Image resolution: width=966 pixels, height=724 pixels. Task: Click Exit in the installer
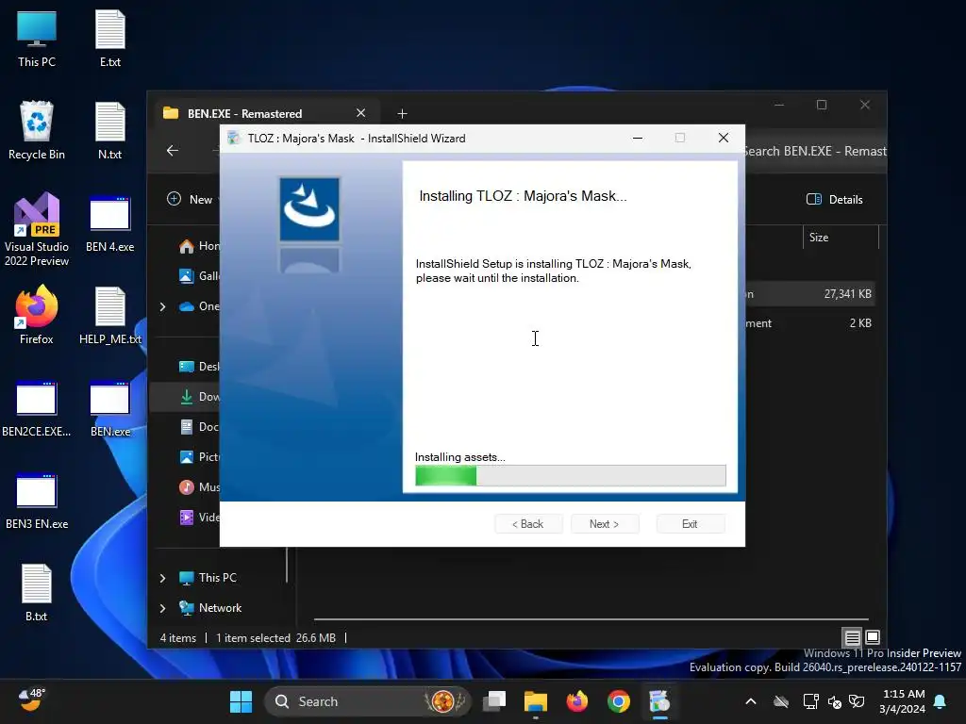click(690, 524)
